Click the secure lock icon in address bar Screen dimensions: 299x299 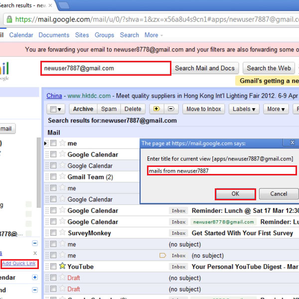[9, 19]
